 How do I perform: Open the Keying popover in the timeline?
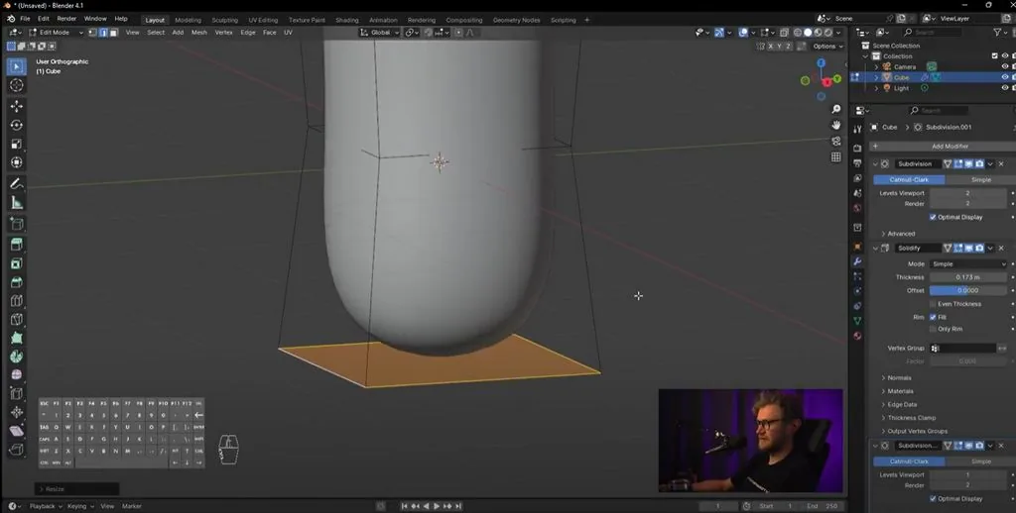coord(79,506)
